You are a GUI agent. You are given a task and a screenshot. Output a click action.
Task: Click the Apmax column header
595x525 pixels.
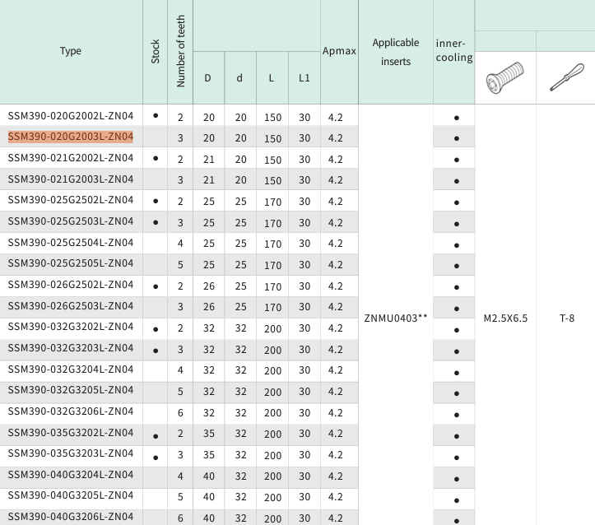339,51
